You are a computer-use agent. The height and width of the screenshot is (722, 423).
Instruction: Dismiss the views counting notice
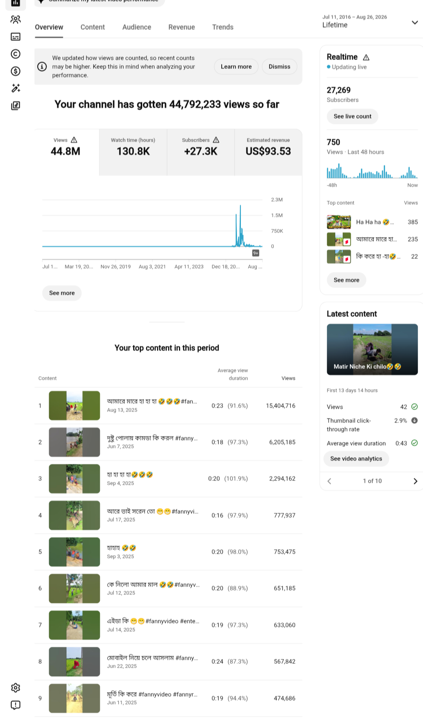[279, 67]
